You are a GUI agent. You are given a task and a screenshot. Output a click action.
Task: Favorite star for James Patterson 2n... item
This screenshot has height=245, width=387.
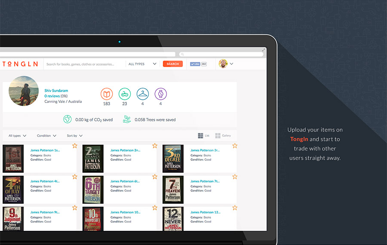[x=155, y=146]
